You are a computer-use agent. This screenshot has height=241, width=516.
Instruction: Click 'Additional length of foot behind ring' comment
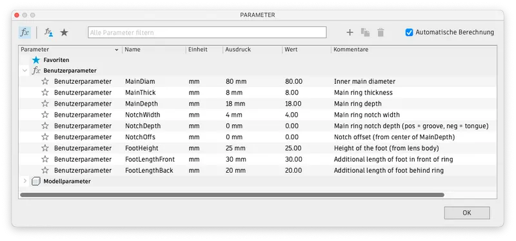[389, 170]
